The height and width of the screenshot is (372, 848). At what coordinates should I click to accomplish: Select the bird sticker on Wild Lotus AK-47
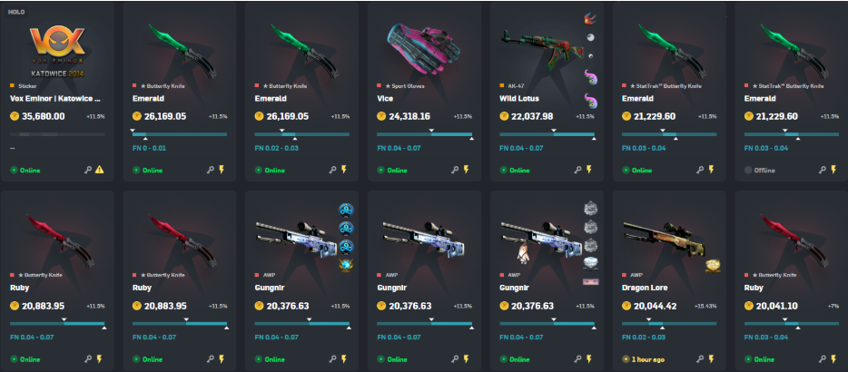(x=590, y=19)
